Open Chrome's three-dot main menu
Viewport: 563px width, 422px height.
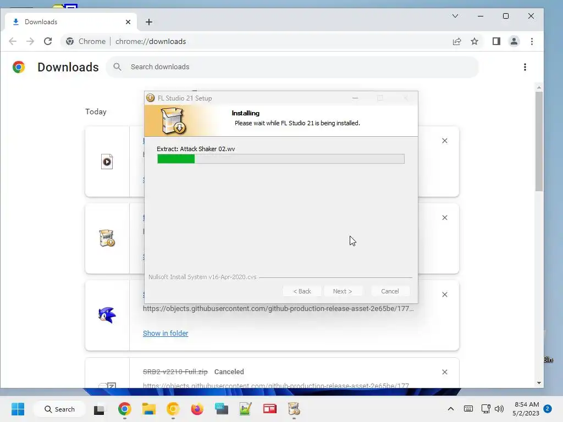tap(532, 41)
